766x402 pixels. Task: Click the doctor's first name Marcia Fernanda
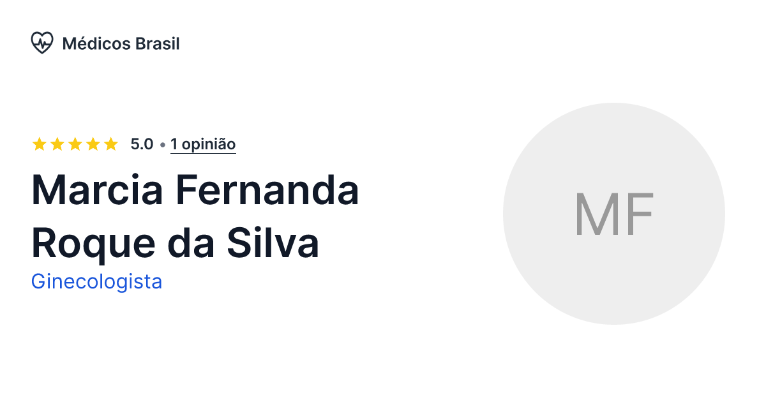click(x=195, y=190)
